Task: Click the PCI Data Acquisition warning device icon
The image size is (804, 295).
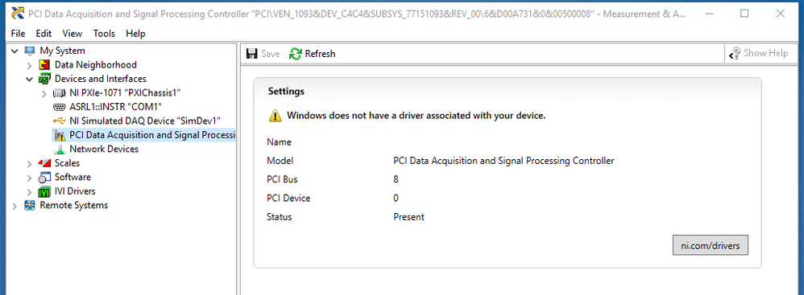Action: [59, 135]
